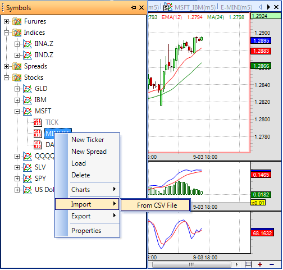Switch to the E-MINI(m5) chart tab
The height and width of the screenshot is (270, 283).
click(x=236, y=7)
